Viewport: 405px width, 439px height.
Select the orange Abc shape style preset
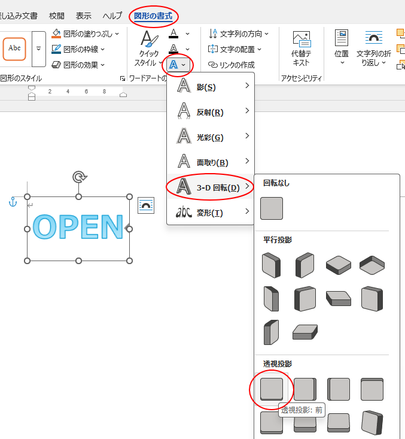[14, 49]
